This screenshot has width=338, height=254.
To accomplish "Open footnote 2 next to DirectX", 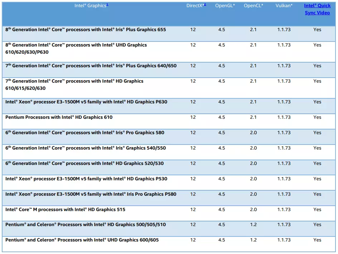I will point(205,5).
